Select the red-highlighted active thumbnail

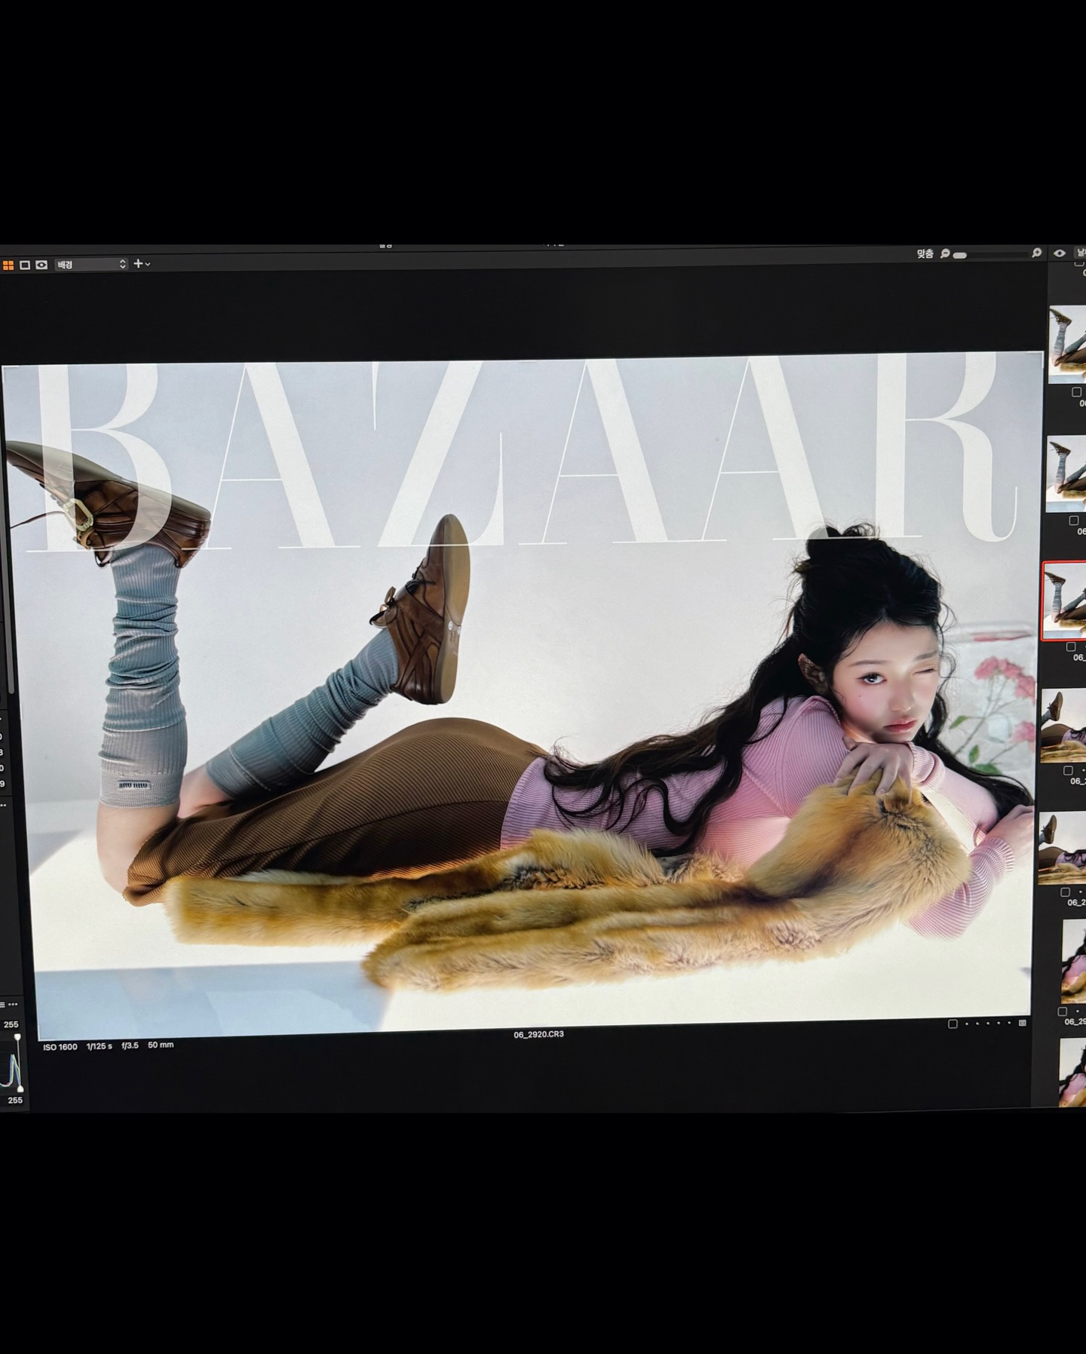(x=1065, y=600)
